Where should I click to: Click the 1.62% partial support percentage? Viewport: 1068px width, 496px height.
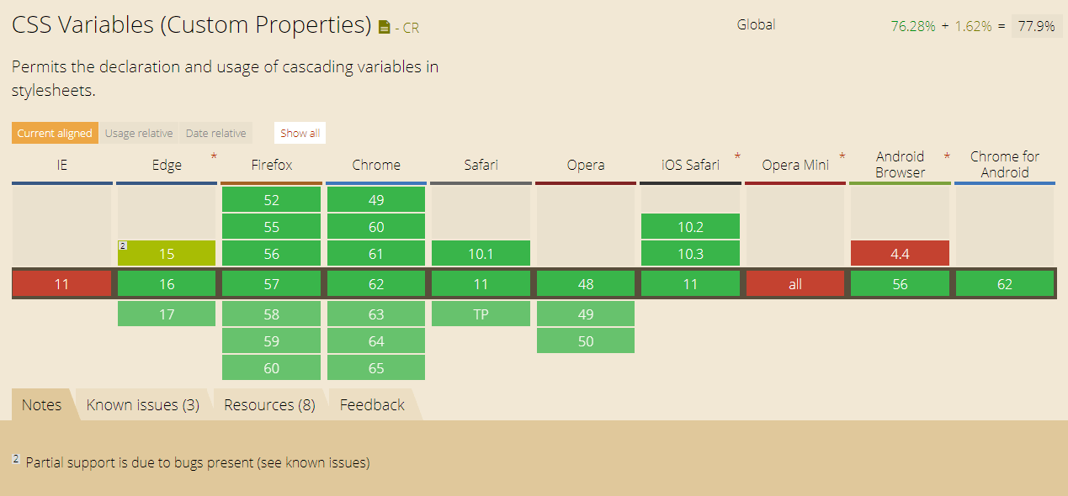(972, 26)
